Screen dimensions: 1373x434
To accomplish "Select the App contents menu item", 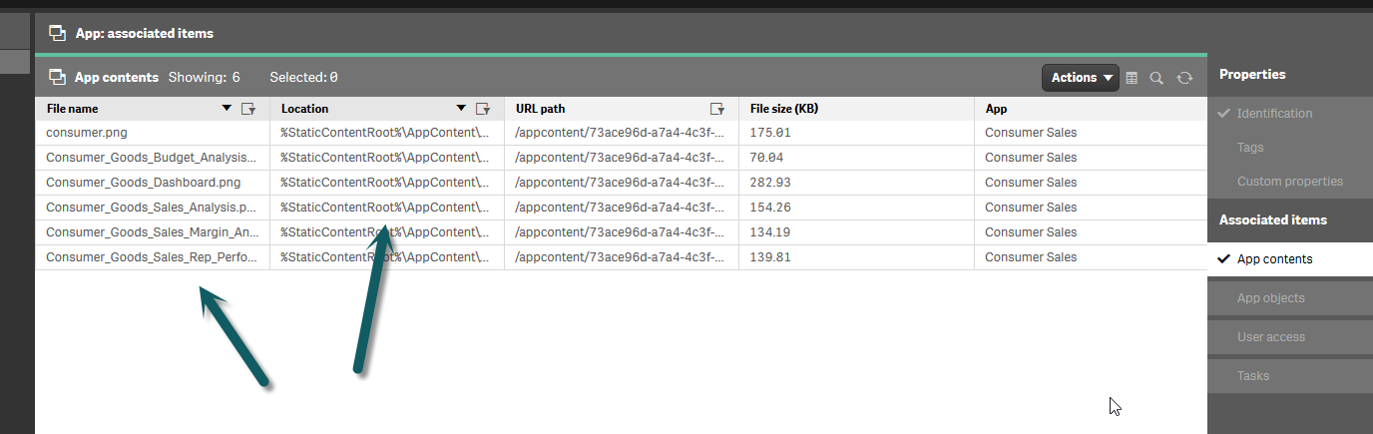I will coord(1274,259).
